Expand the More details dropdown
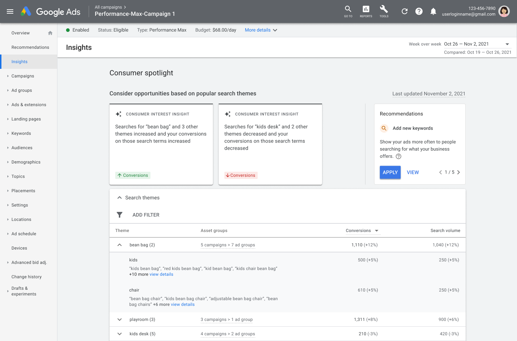The image size is (517, 341). pyautogui.click(x=261, y=30)
